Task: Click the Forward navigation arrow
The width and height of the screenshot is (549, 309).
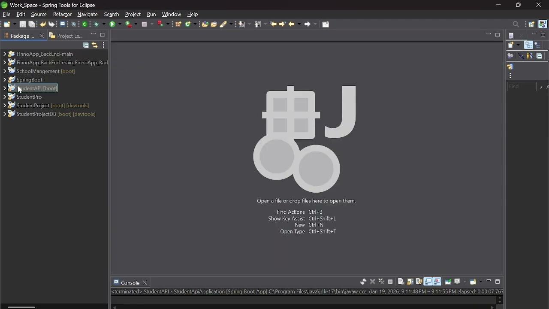Action: pyautogui.click(x=307, y=24)
